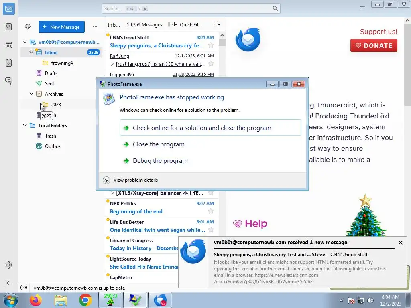Image resolution: width=411 pixels, height=308 pixels.
Task: Open the frowning4 subfolder
Action: tap(61, 63)
